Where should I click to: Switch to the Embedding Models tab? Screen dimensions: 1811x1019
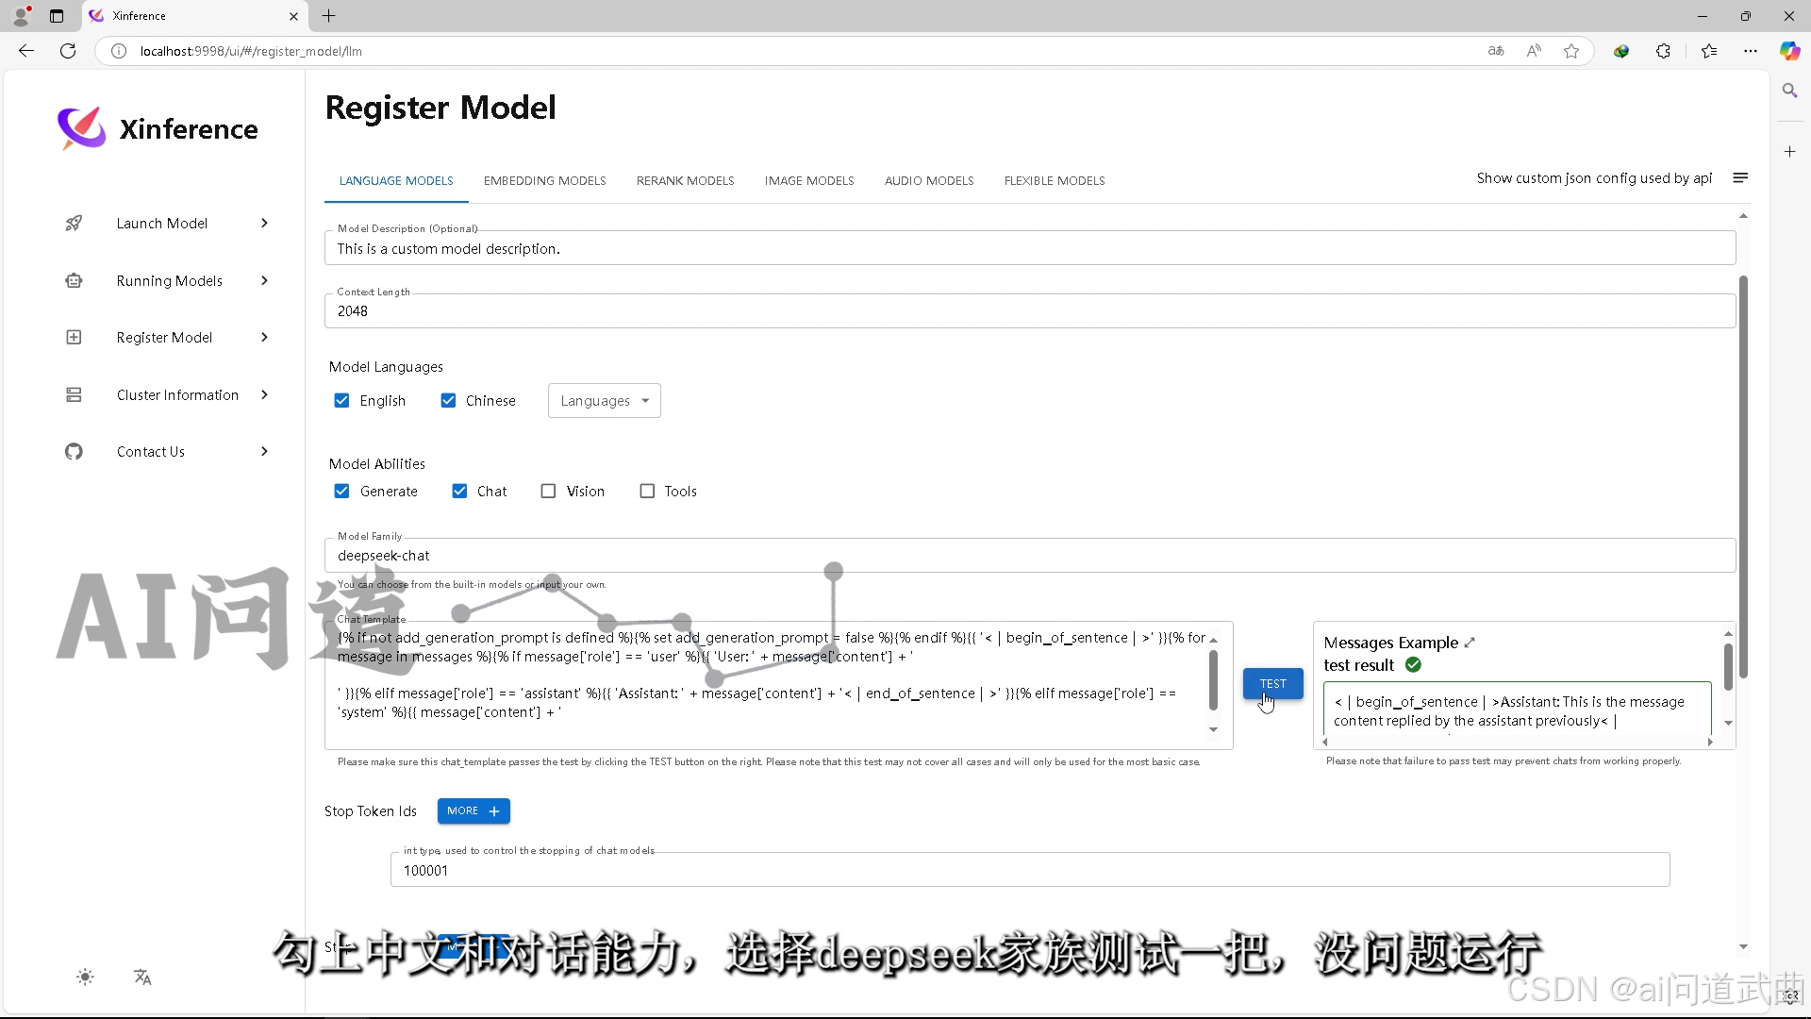click(x=544, y=181)
